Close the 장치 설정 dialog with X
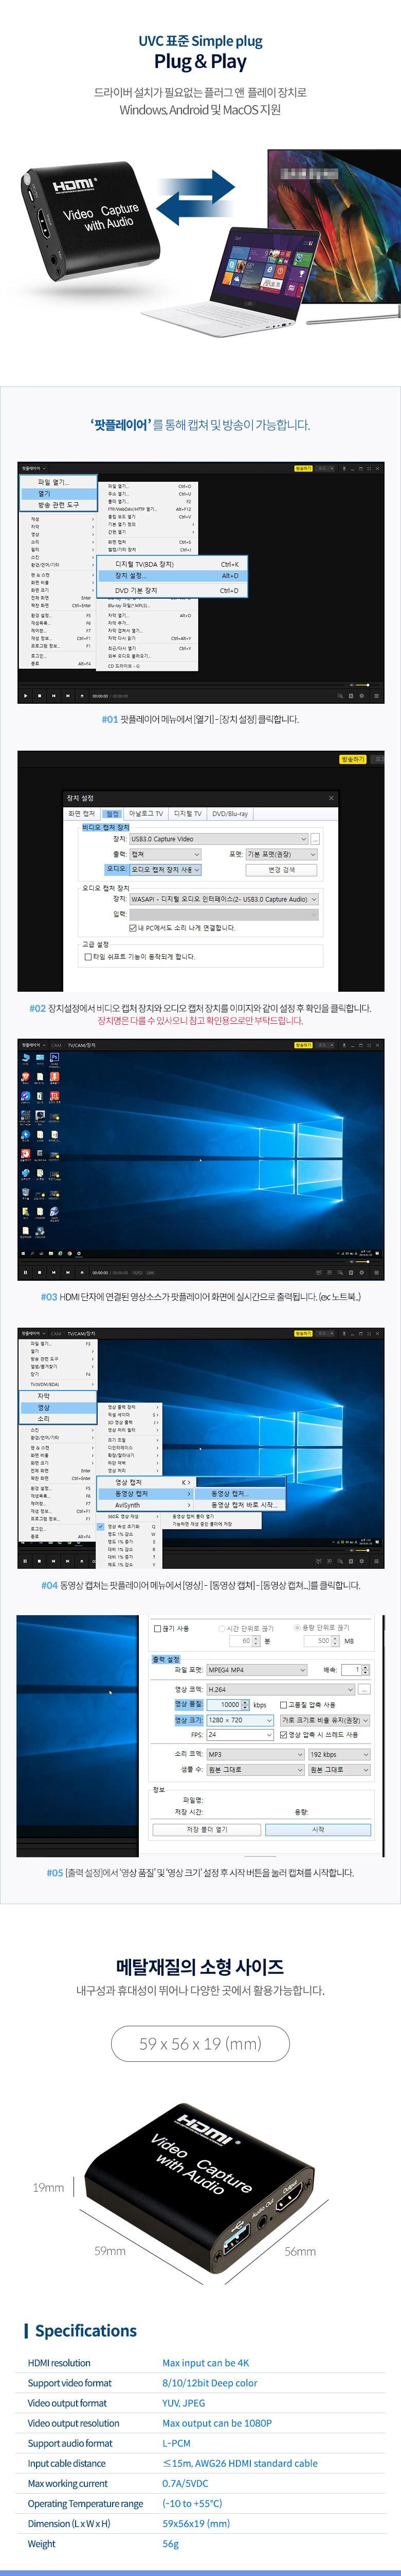Image resolution: width=401 pixels, height=2576 pixels. click(331, 798)
